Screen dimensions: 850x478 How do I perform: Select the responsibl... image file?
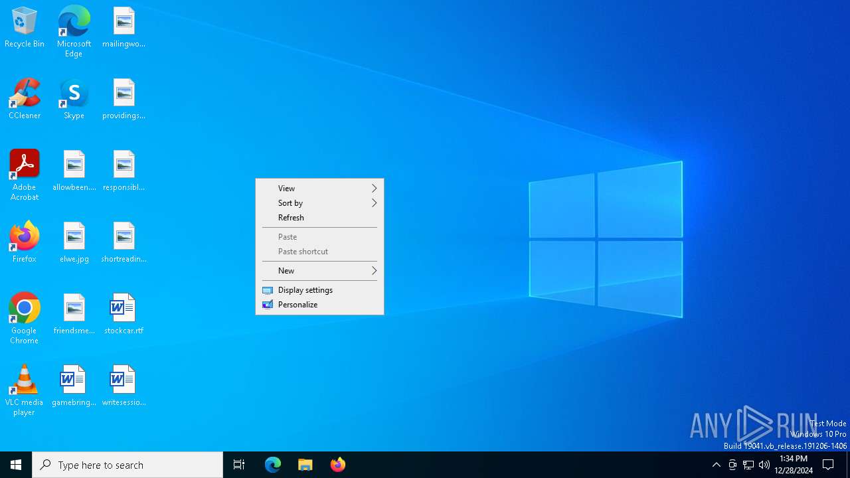click(x=124, y=171)
